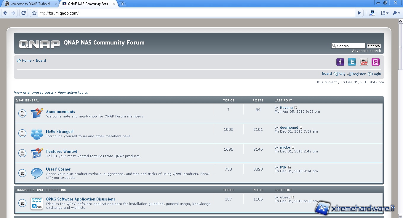
Task: Open the browser page menu dropdown
Action: (385, 13)
